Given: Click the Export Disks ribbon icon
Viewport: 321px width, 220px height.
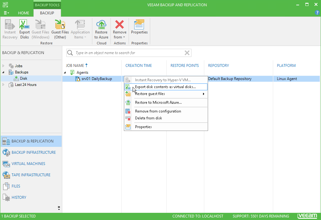Looking at the screenshot, I should [25, 29].
